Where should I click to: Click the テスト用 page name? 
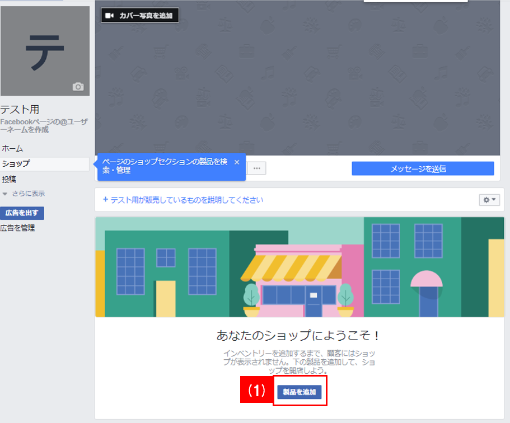click(x=20, y=110)
